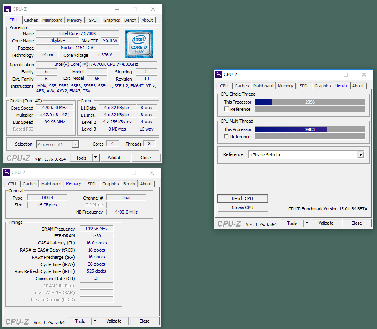The image size is (377, 329).
Task: Click Close button at bottom of CPU window
Action: point(146,158)
